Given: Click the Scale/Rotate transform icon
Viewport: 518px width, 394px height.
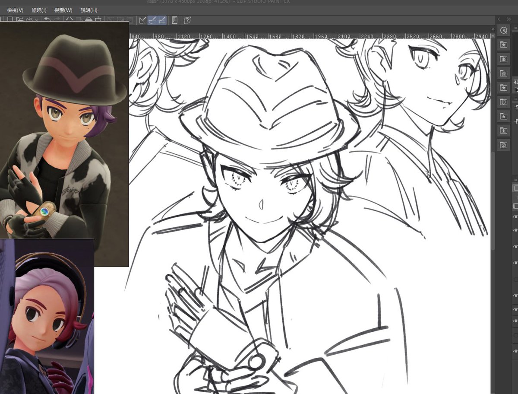Looking at the screenshot, I should (98, 20).
